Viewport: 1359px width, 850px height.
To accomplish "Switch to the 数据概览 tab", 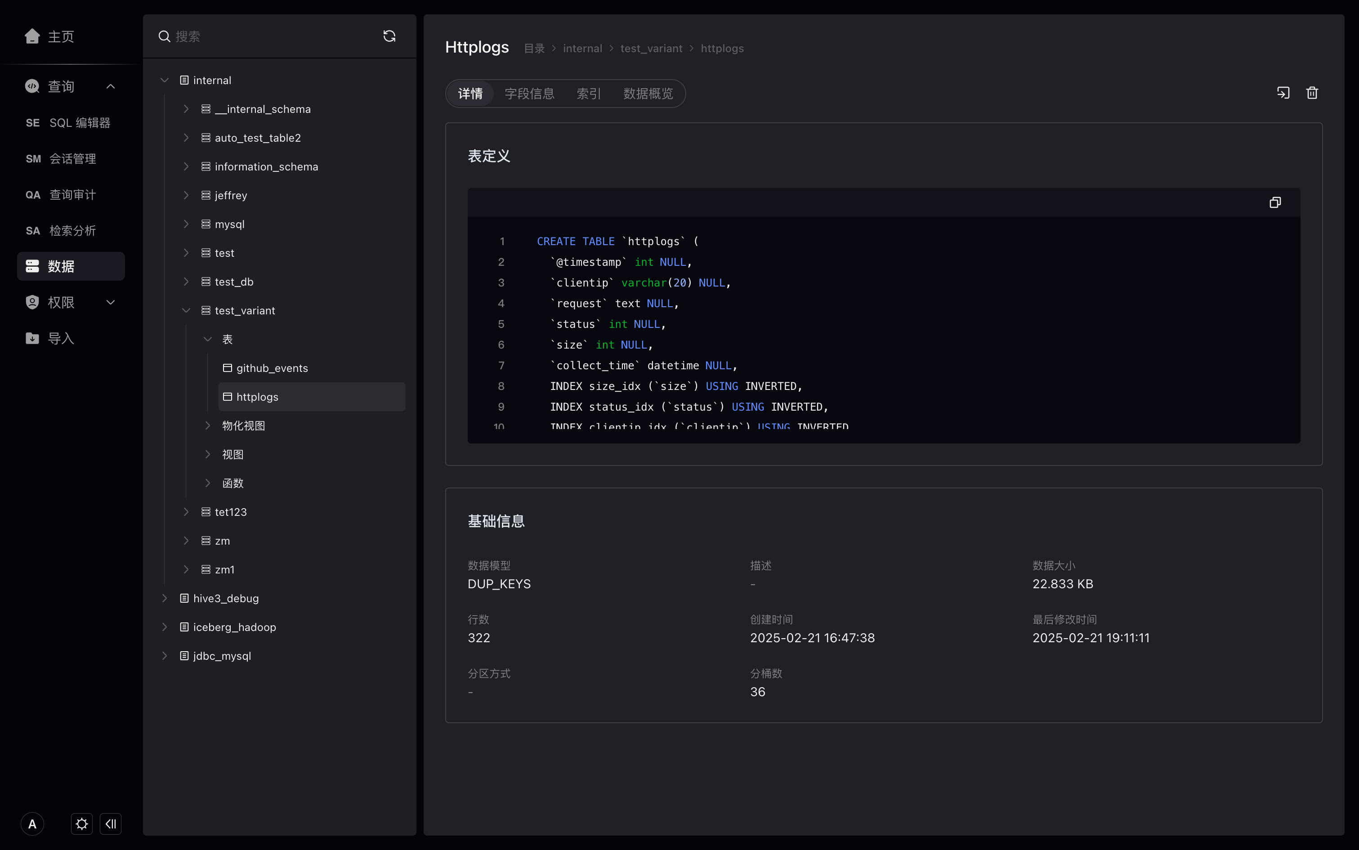I will 648,94.
